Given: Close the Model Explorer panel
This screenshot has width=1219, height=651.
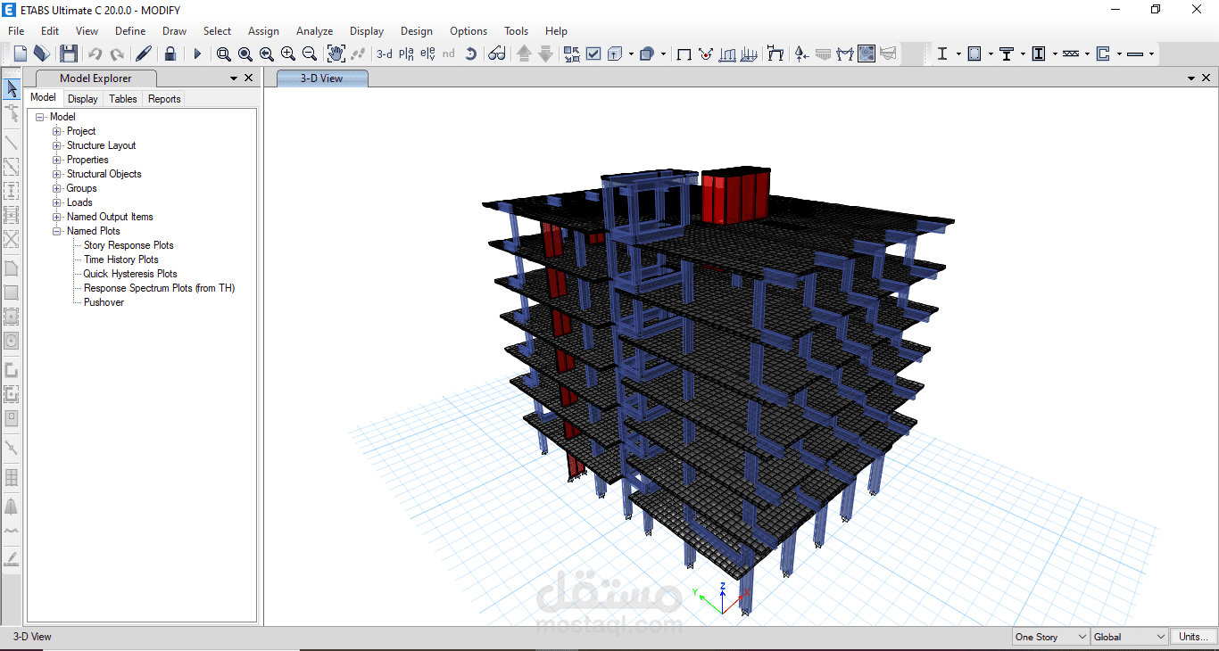Looking at the screenshot, I should 249,78.
